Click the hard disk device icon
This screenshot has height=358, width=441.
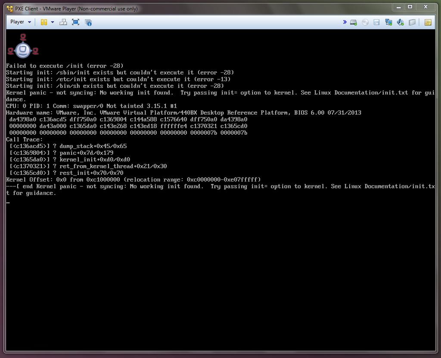(x=354, y=22)
